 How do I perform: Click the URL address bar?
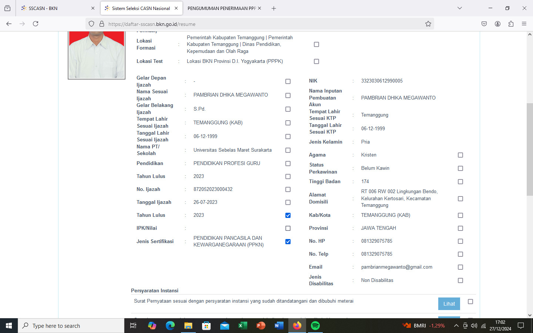pyautogui.click(x=259, y=24)
